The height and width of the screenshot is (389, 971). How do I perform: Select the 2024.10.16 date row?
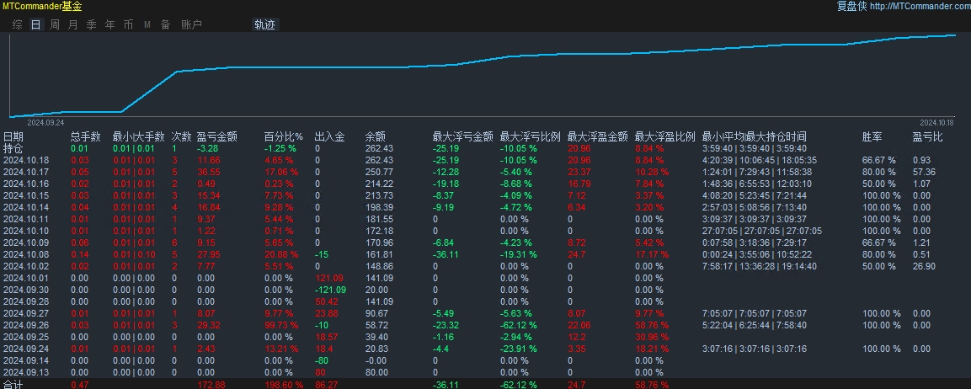coord(485,184)
